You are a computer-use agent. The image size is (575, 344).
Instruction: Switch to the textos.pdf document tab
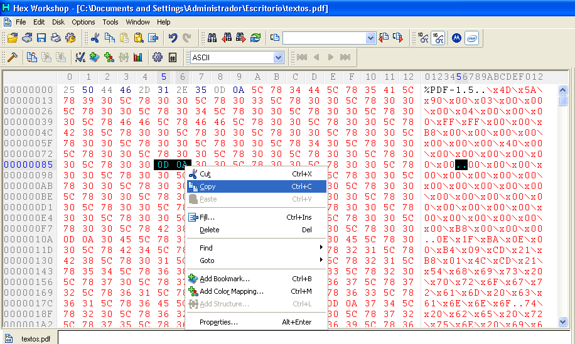click(29, 338)
